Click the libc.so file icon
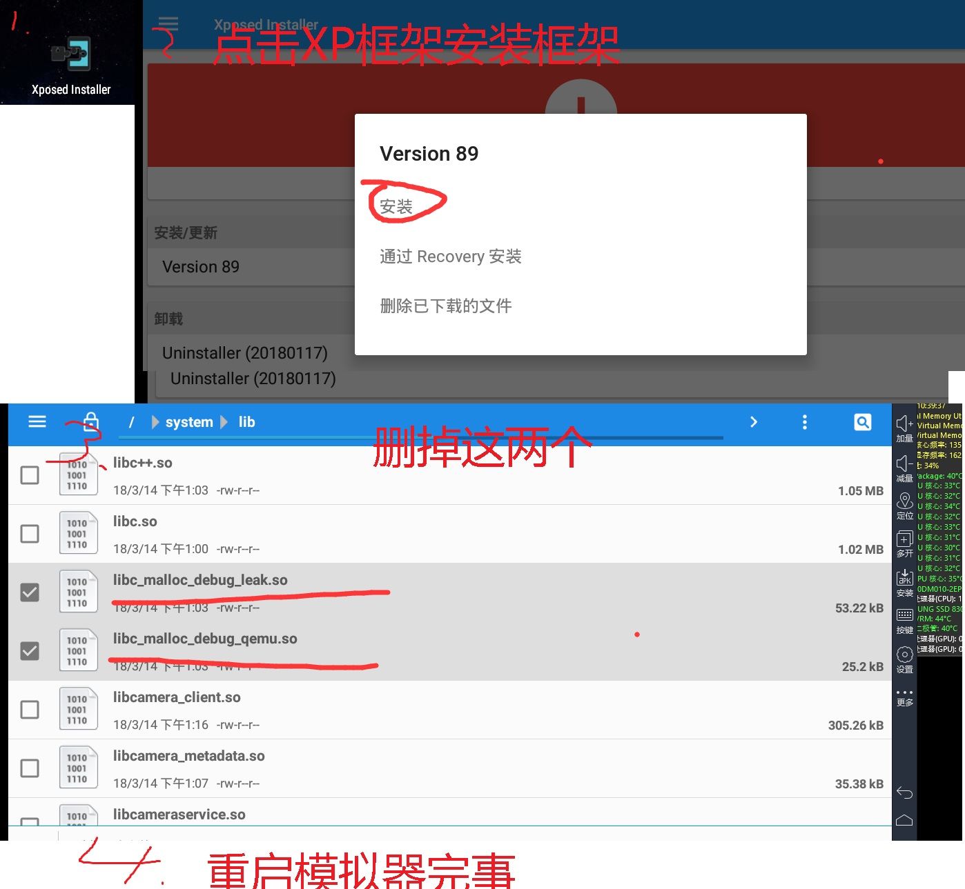The height and width of the screenshot is (889, 965). 78,533
